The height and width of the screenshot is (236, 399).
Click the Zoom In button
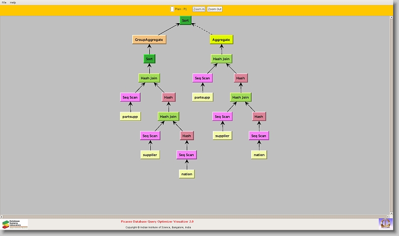click(199, 9)
